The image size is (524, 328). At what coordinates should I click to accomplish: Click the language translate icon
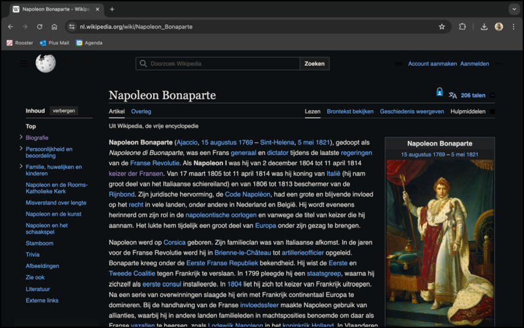click(452, 95)
